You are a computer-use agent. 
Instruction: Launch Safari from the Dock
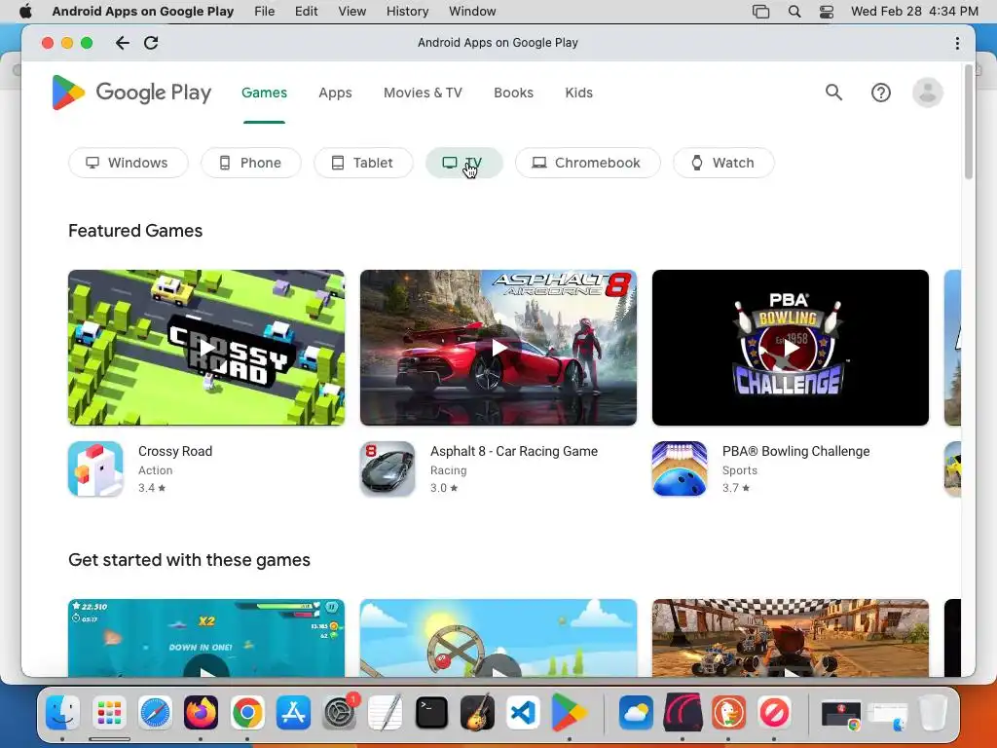(x=155, y=712)
